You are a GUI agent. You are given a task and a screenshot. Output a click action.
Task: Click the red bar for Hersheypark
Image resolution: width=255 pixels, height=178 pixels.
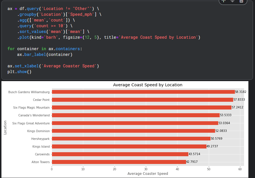[x=131, y=138]
